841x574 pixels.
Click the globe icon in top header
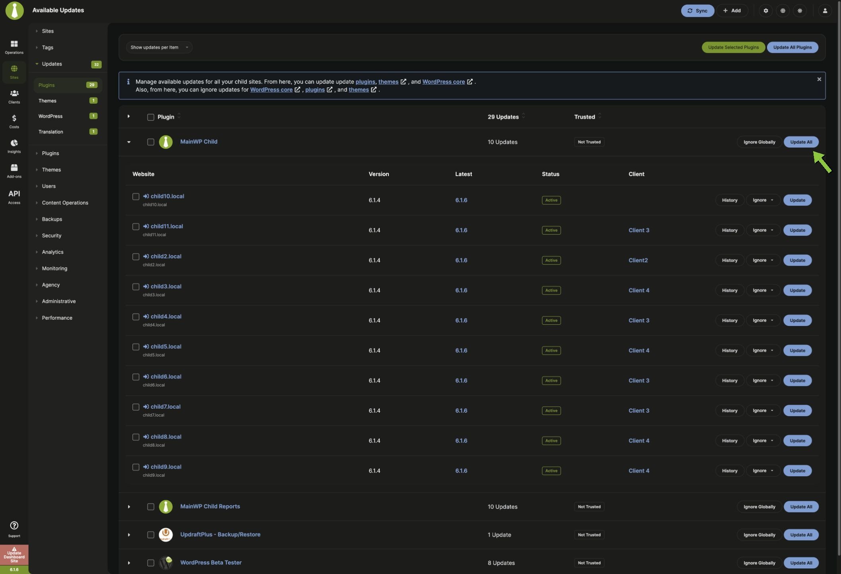tap(783, 11)
